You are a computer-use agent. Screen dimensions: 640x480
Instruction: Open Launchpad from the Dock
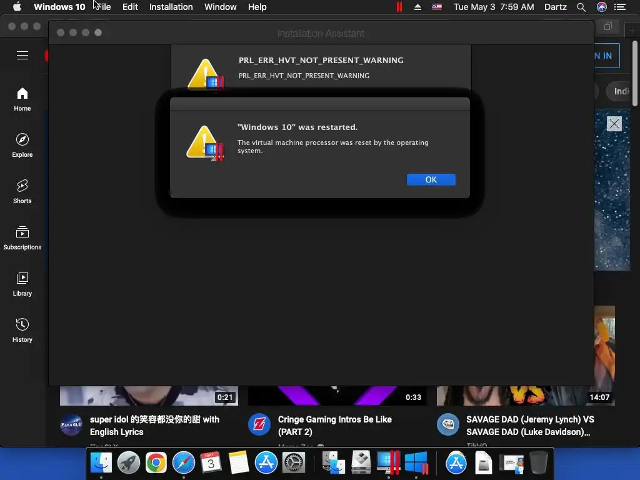click(x=129, y=463)
